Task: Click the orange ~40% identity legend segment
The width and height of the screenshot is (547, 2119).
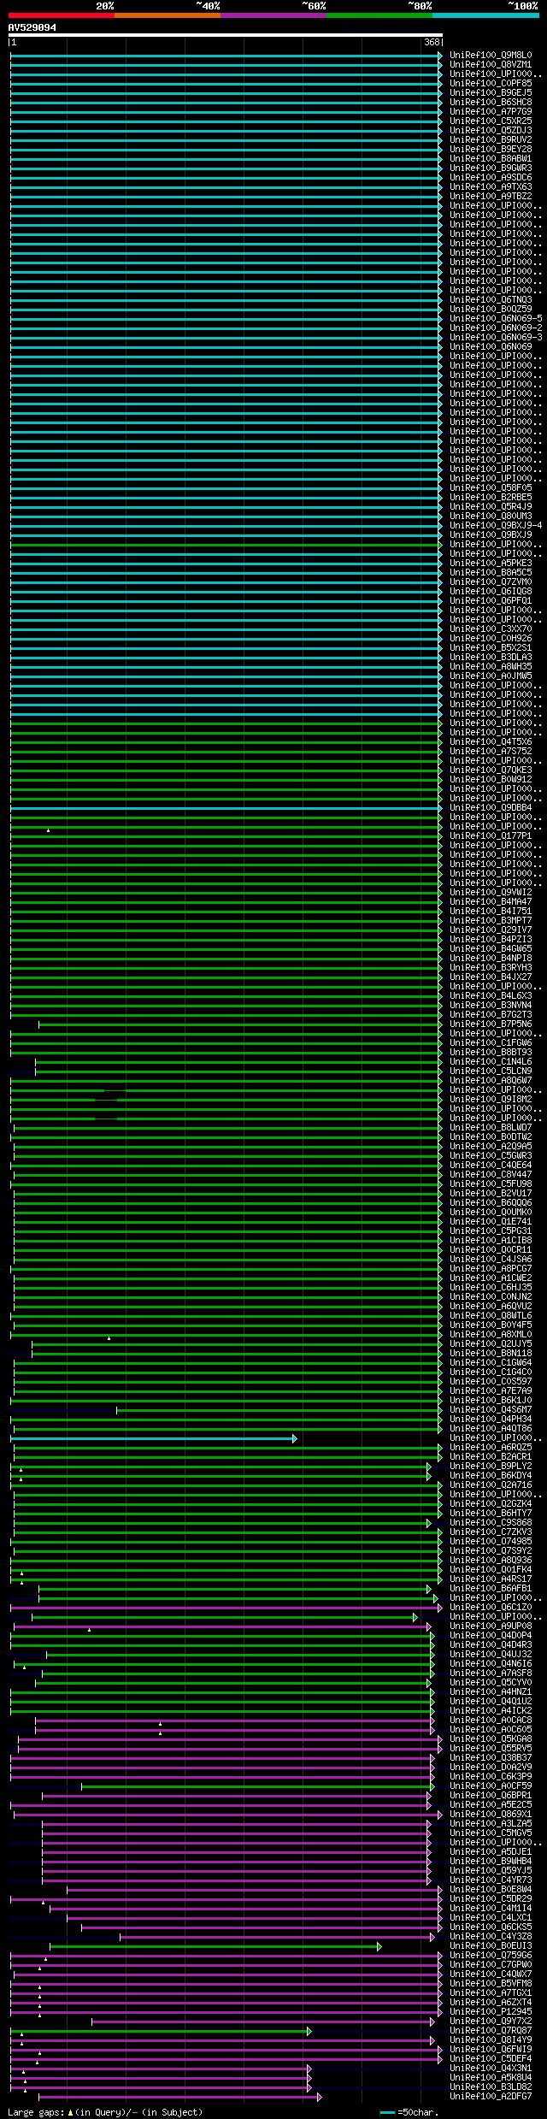Action: pos(168,15)
